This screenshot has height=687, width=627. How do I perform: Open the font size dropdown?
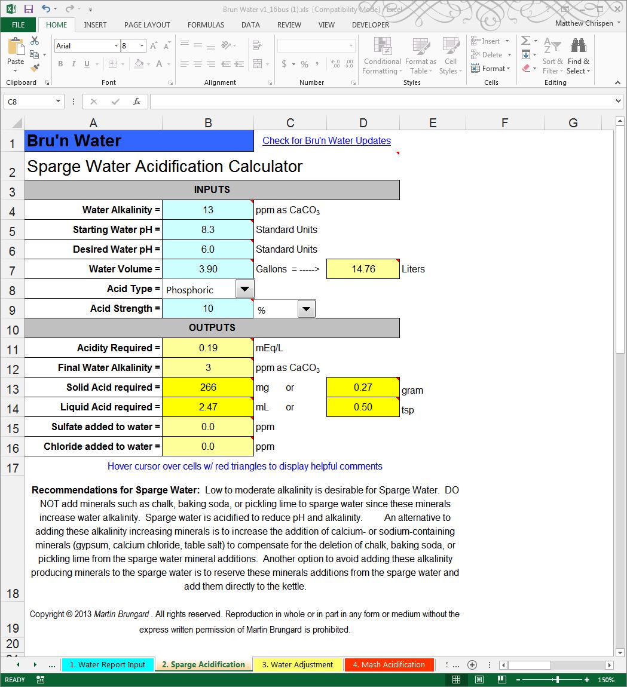click(142, 45)
